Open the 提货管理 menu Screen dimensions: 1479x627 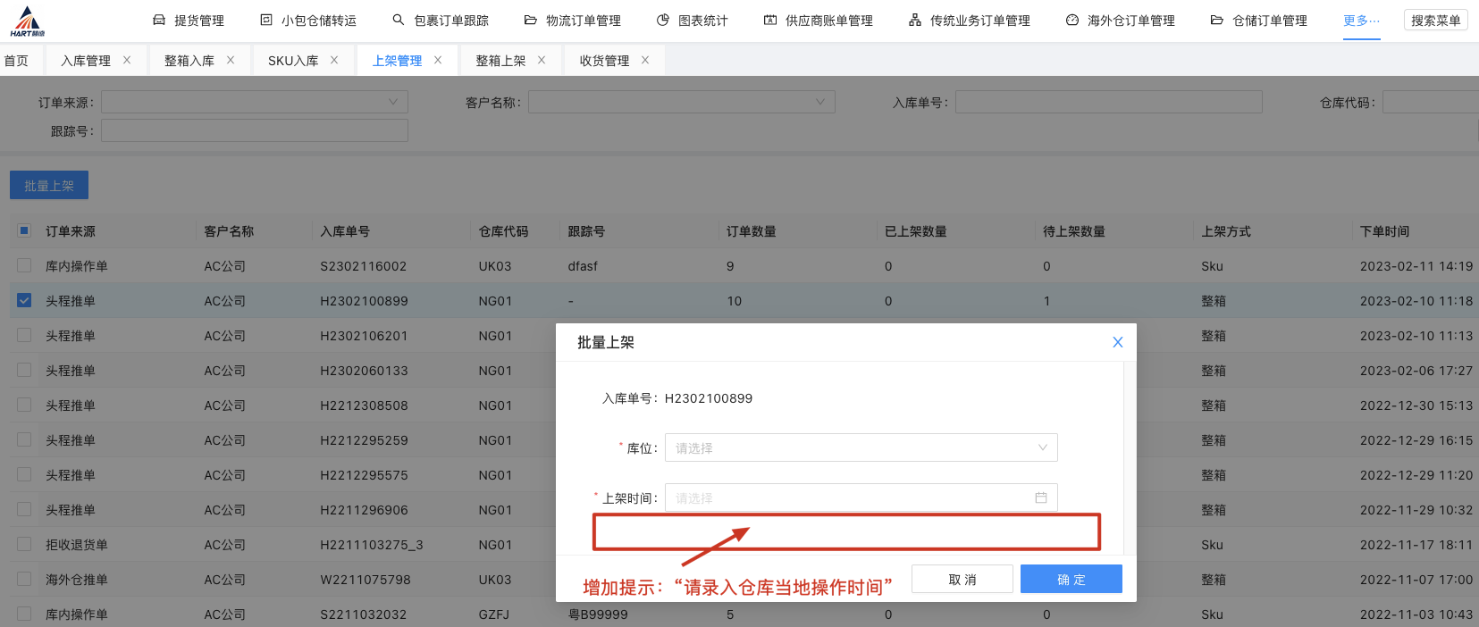(189, 21)
